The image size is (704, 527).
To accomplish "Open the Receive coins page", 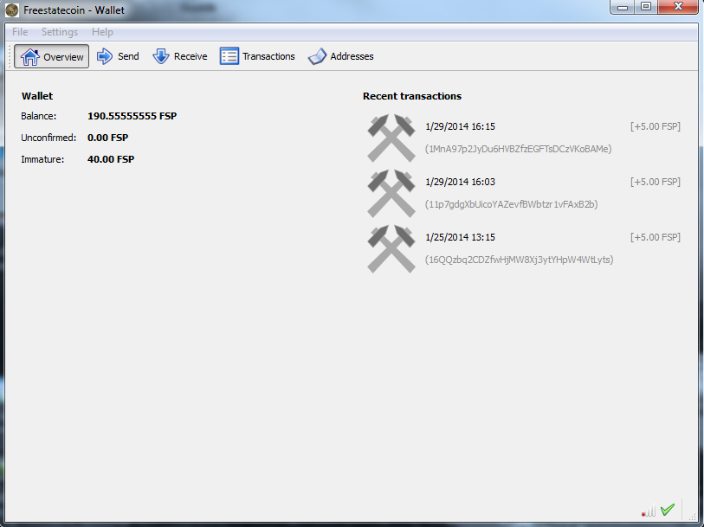I will [179, 56].
